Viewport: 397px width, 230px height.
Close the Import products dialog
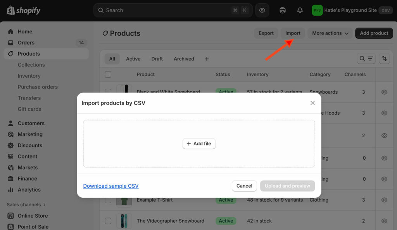pos(312,103)
